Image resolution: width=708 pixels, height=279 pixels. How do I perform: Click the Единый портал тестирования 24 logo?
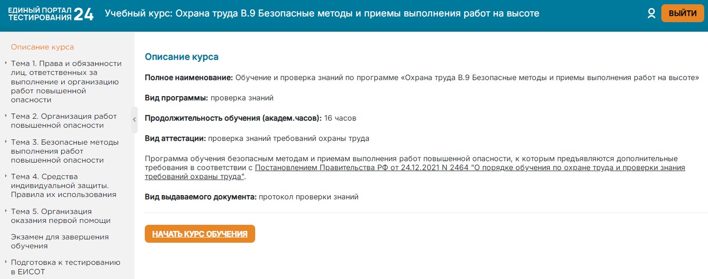pyautogui.click(x=50, y=14)
